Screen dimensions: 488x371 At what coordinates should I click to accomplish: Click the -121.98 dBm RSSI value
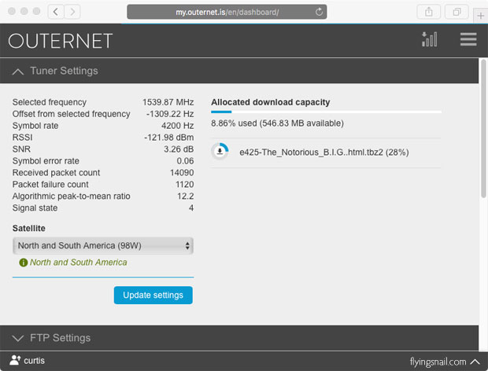(169, 138)
